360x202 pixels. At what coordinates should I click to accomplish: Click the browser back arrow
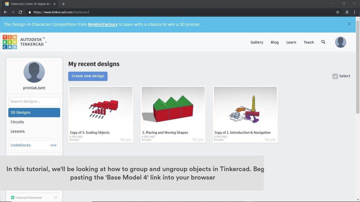5,12
